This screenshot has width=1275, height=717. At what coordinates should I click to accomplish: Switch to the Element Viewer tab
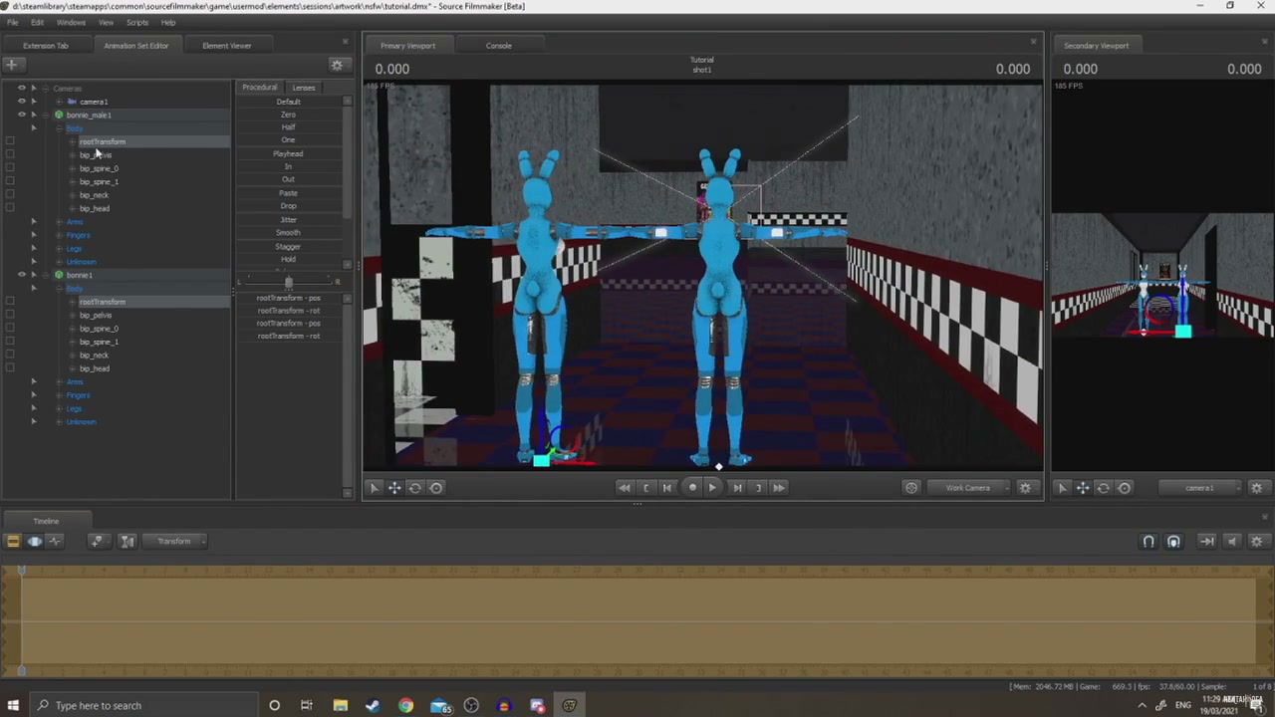[x=226, y=46]
